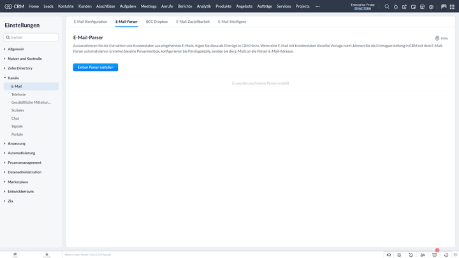Open the Anrufe module
This screenshot has height=258, width=459.
coord(167,6)
